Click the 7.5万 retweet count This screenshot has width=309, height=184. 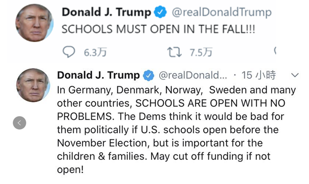coord(201,52)
